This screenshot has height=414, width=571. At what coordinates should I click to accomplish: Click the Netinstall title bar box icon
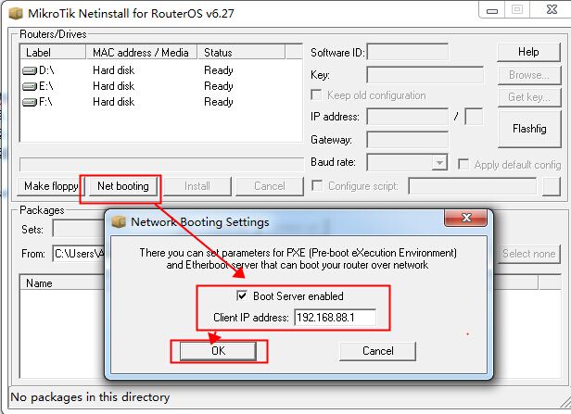16,14
